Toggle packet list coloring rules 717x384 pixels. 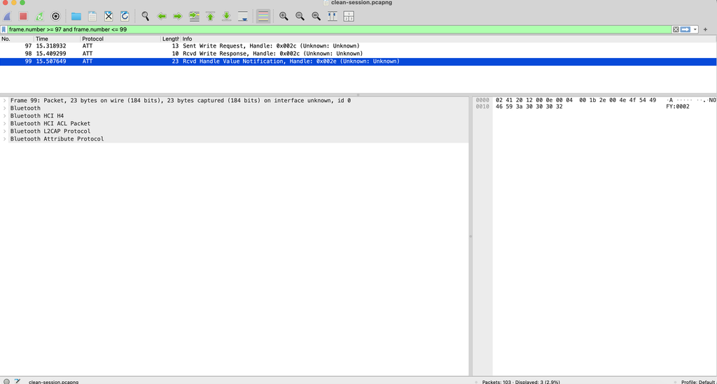coord(263,17)
